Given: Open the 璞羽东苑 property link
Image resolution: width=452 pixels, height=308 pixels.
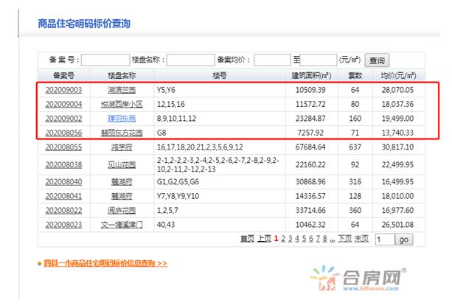Looking at the screenshot, I should [122, 118].
